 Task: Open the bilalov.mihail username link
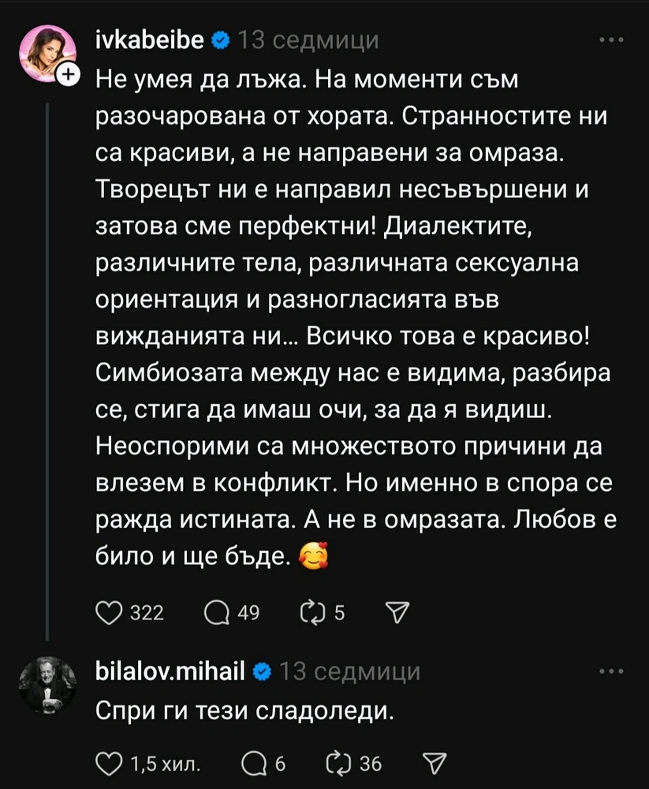point(171,672)
